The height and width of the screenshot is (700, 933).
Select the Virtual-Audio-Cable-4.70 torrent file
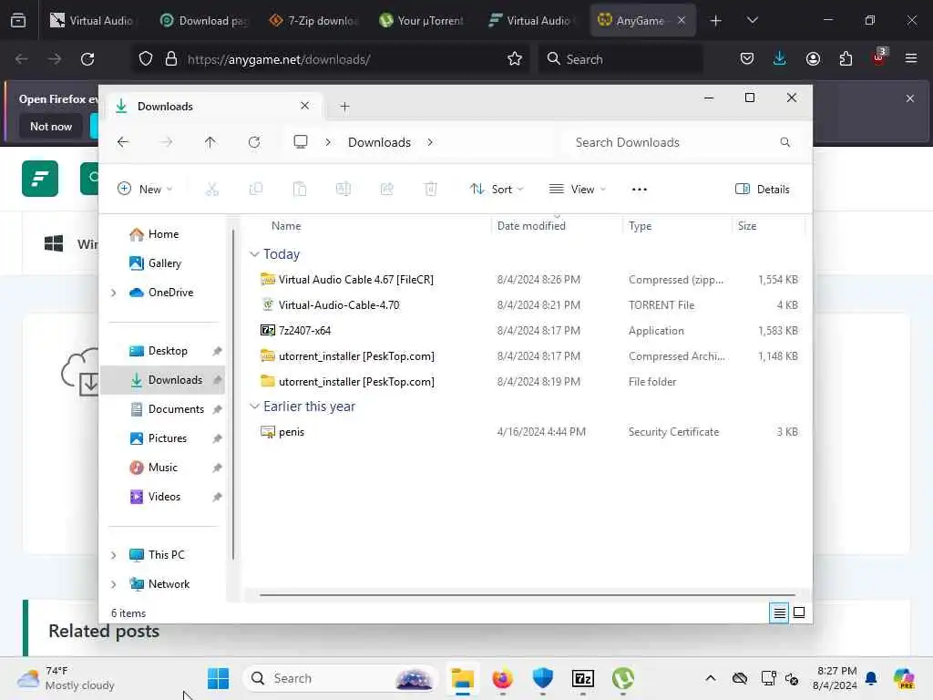[528, 305]
